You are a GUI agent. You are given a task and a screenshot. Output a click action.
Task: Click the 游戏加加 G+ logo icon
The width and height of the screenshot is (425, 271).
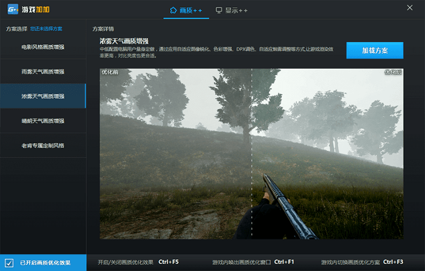(13, 10)
